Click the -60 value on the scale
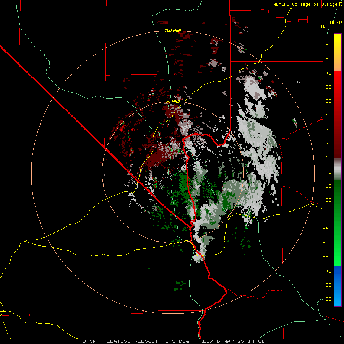Screen dimensions: 344x344 (x=327, y=257)
